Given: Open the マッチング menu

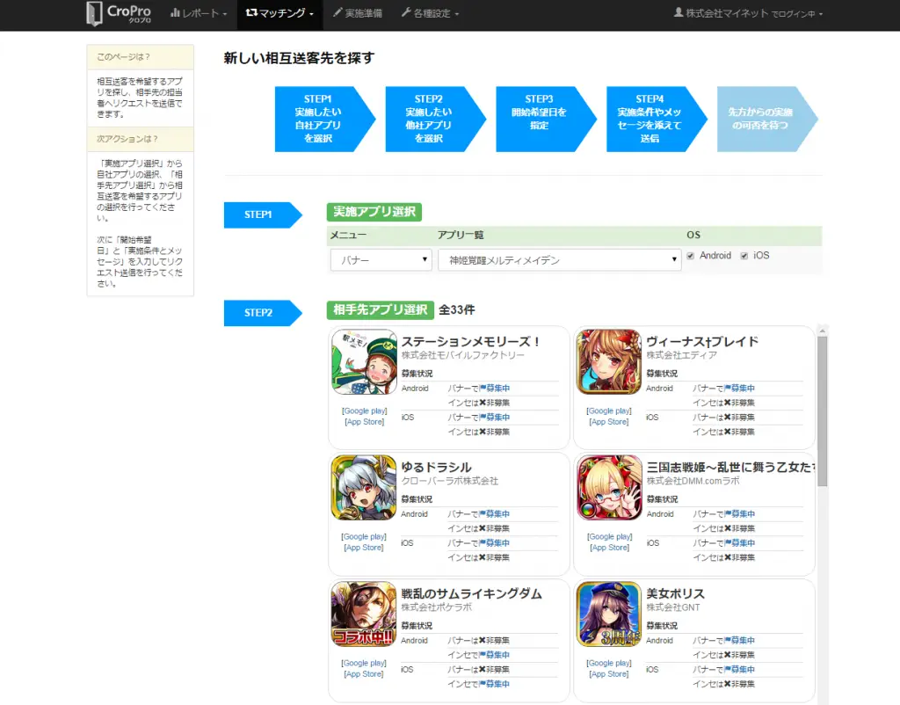Looking at the screenshot, I should click(279, 13).
